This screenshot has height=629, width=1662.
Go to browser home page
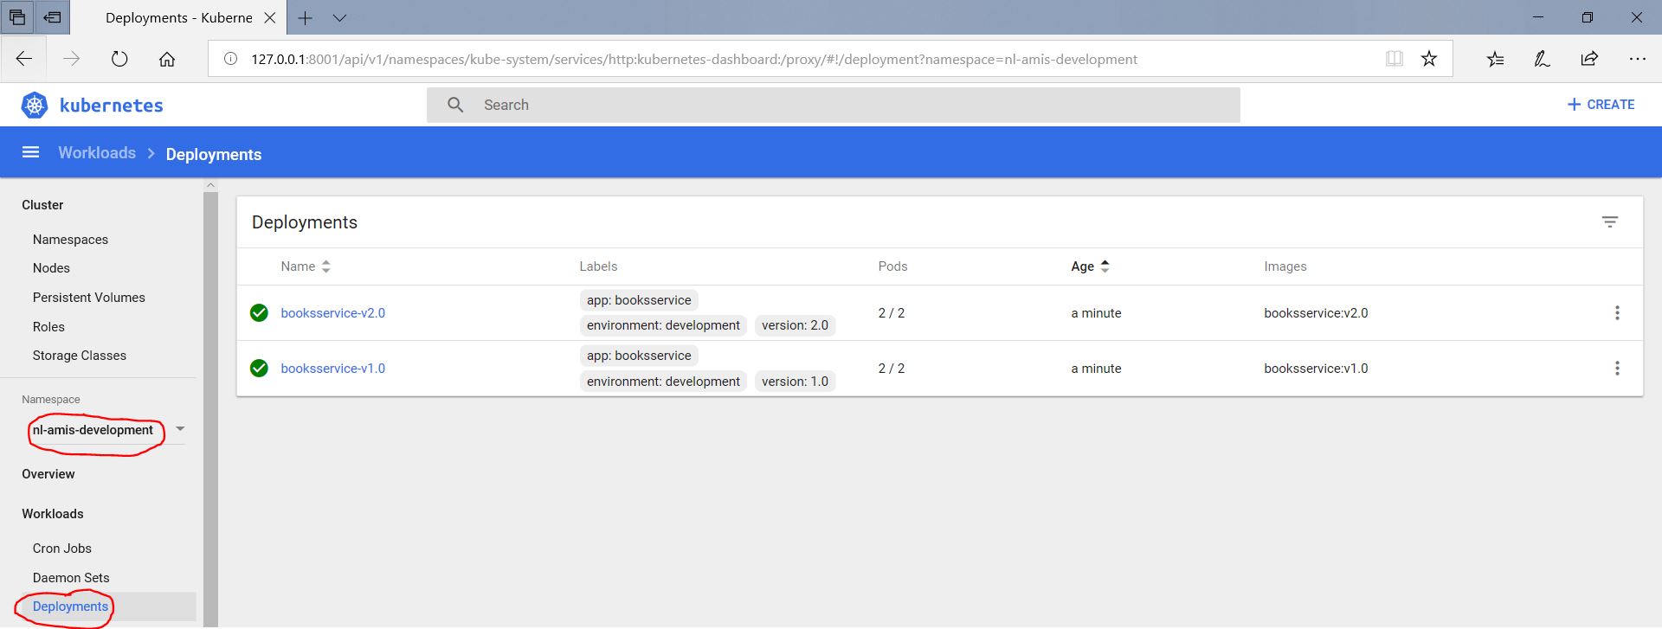coord(167,59)
